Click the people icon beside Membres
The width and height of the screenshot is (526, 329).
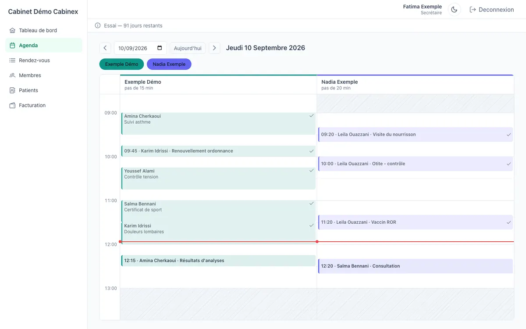[12, 75]
